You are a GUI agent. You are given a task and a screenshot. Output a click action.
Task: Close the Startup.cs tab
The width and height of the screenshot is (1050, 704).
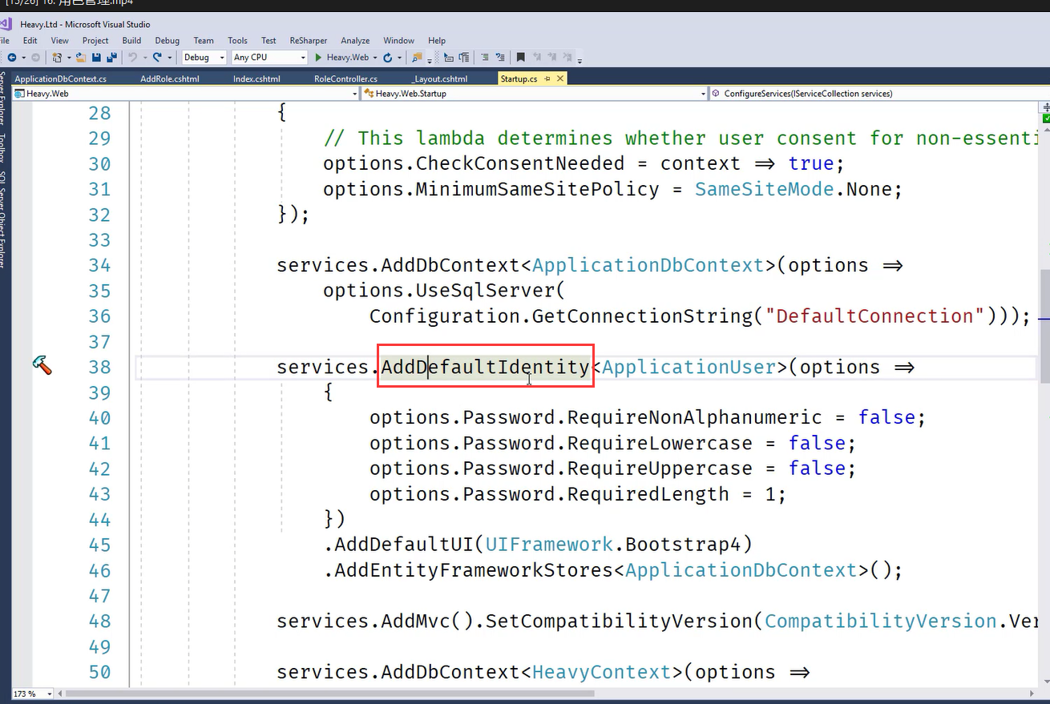point(559,78)
